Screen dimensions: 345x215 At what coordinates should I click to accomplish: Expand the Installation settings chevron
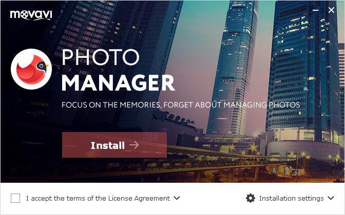331,198
